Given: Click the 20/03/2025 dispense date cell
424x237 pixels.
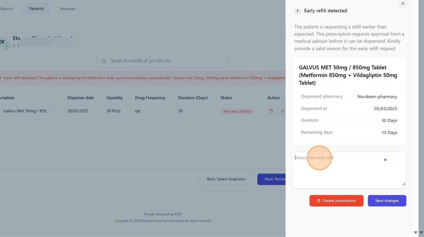Looking at the screenshot, I should point(78,111).
